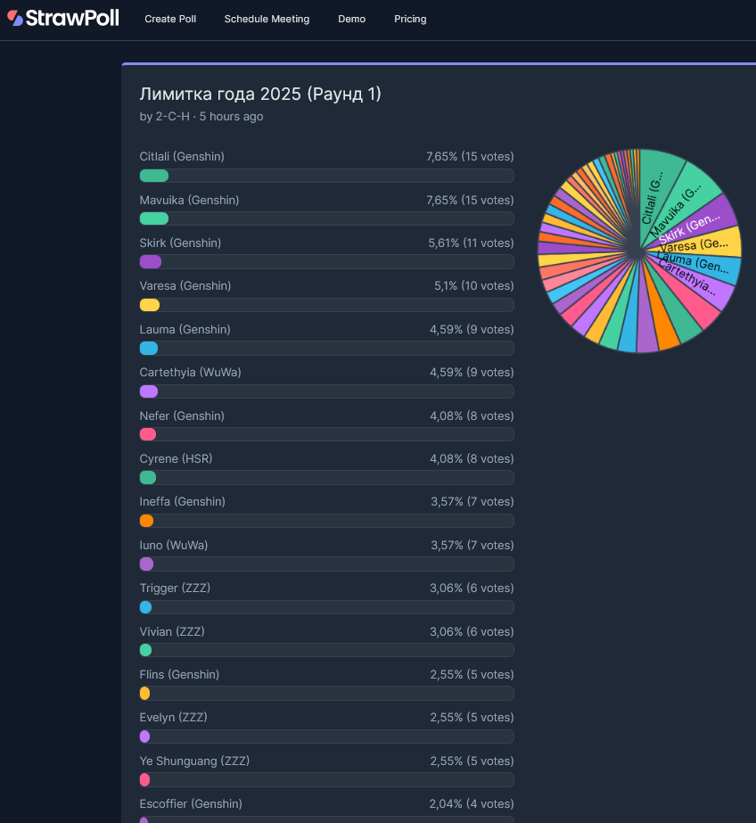Click the Evelyn (ZZZ) option label

point(173,718)
